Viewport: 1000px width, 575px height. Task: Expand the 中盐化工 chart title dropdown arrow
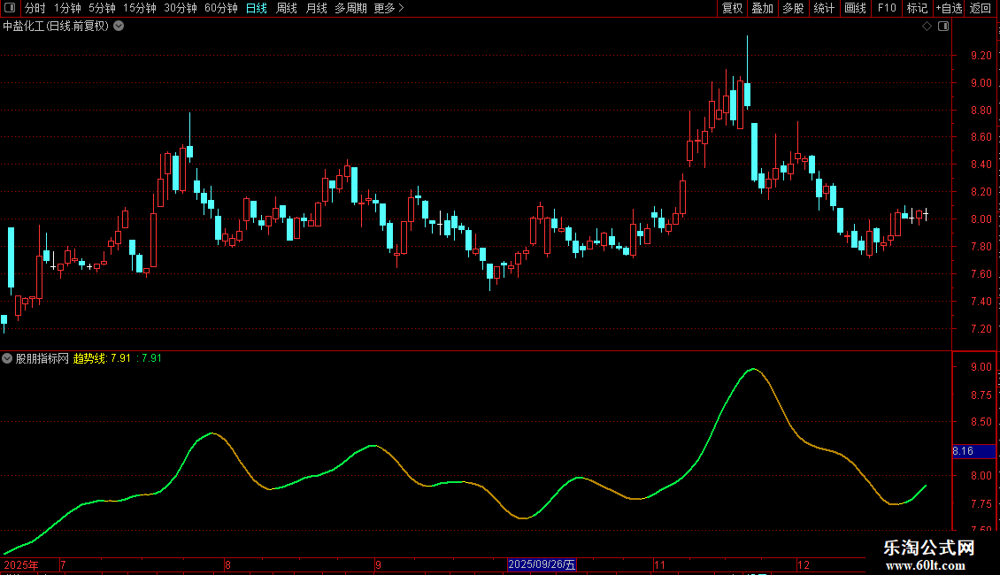click(119, 27)
